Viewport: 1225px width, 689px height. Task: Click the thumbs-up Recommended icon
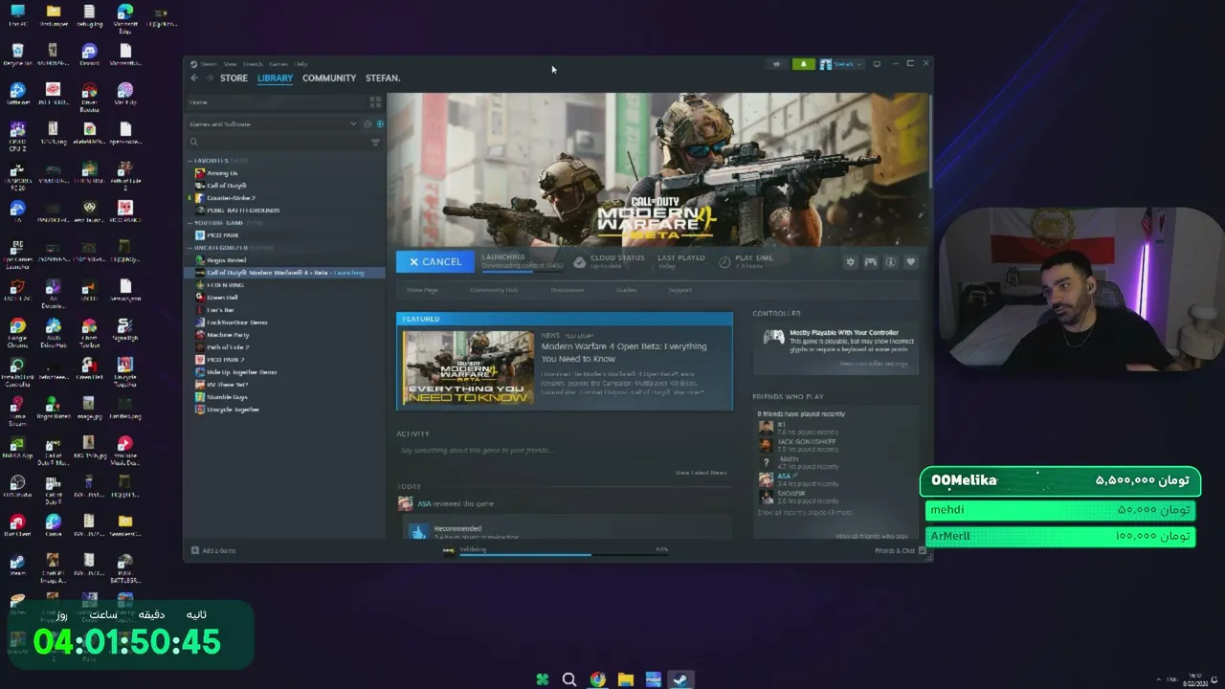point(418,532)
